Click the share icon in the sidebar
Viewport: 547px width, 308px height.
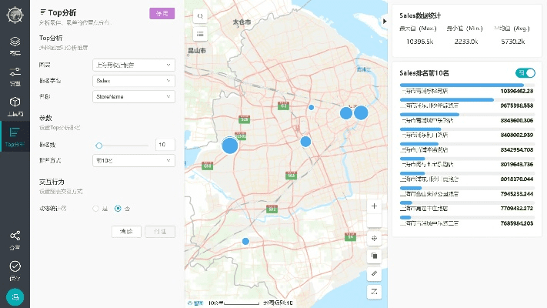coord(15,239)
